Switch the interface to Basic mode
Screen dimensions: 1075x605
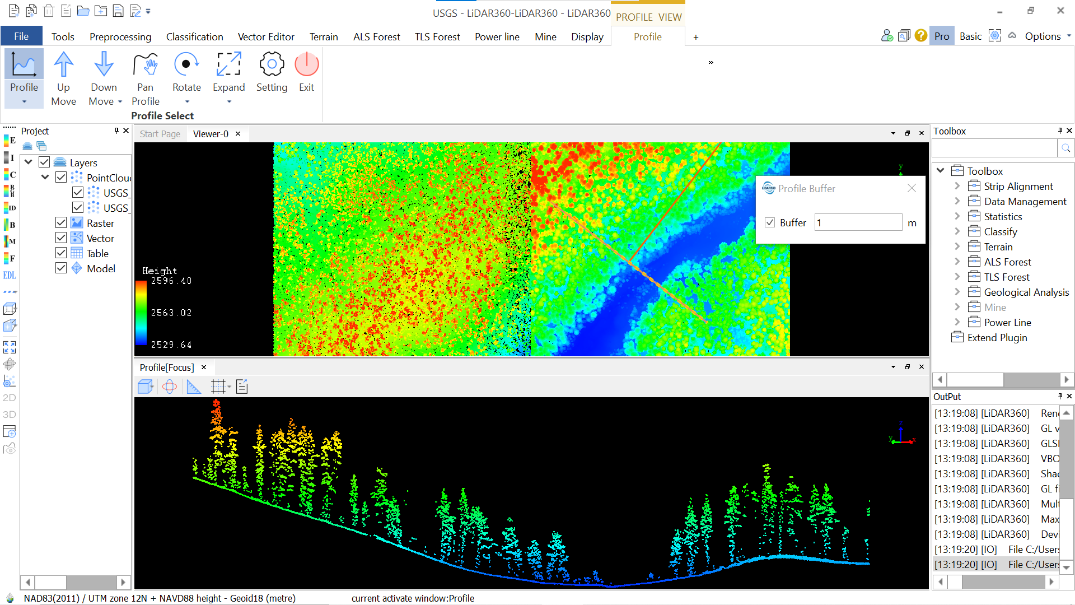tap(970, 36)
